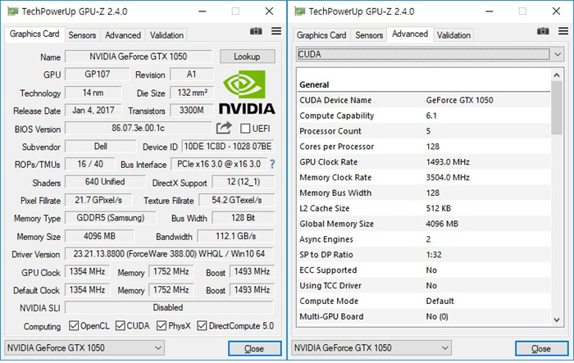
Task: Switch to the Validation tab in the left window
Action: [166, 35]
